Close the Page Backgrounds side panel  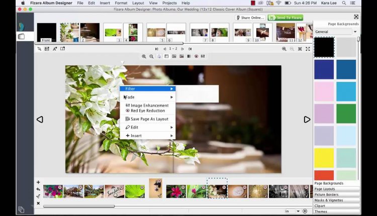(x=356, y=17)
